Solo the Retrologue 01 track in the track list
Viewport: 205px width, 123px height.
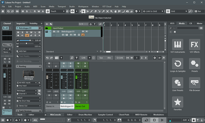point(58,31)
